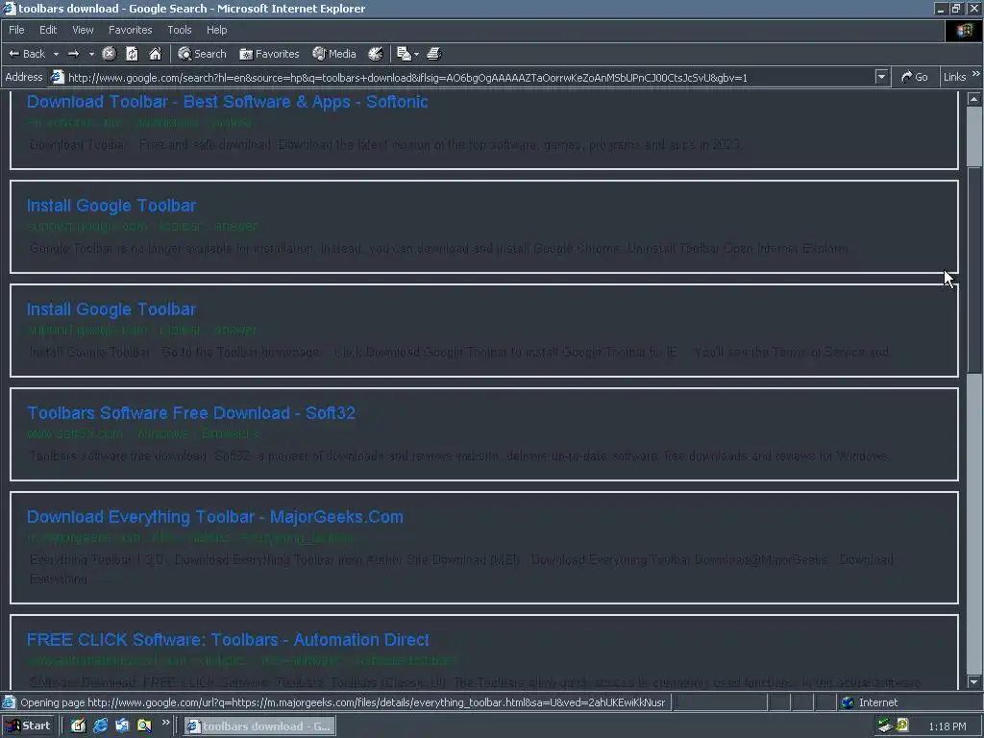984x738 pixels.
Task: Click the Start button
Action: (29, 726)
